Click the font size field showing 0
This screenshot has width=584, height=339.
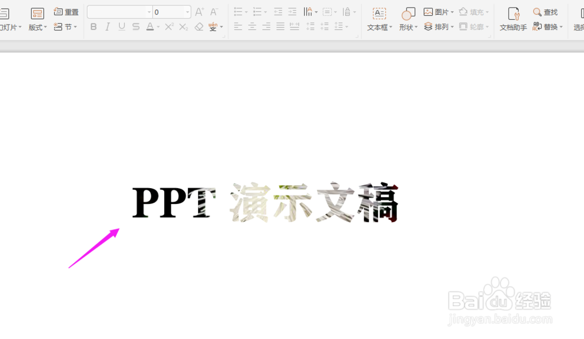[x=169, y=12]
